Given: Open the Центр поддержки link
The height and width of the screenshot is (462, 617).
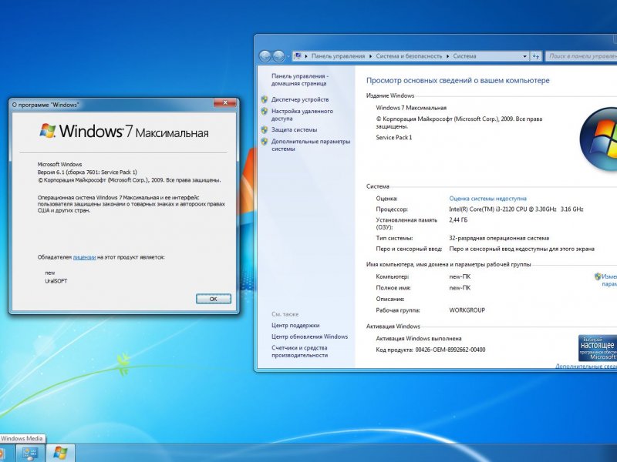Looking at the screenshot, I should 295,325.
